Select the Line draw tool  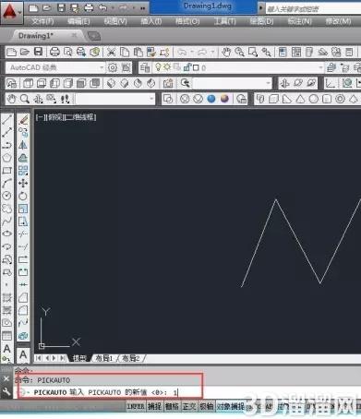(6, 119)
